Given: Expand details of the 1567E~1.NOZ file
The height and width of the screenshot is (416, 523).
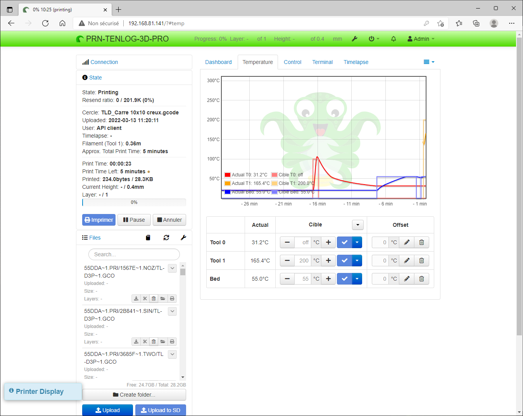Looking at the screenshot, I should pos(173,268).
